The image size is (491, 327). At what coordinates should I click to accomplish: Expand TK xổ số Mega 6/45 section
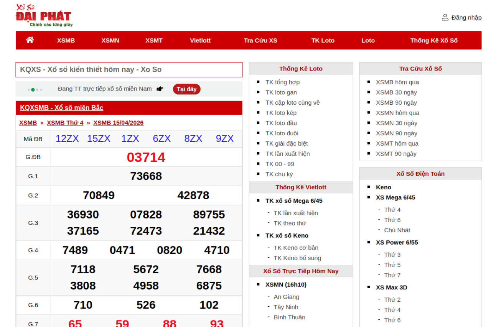(x=294, y=200)
